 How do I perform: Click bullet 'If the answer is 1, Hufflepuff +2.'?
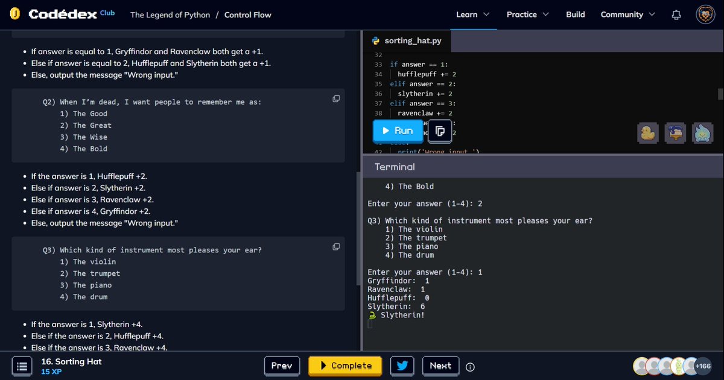(x=89, y=176)
